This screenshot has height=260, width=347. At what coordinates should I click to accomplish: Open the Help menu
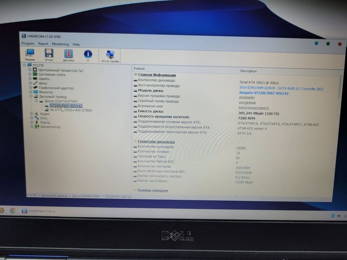click(x=76, y=44)
